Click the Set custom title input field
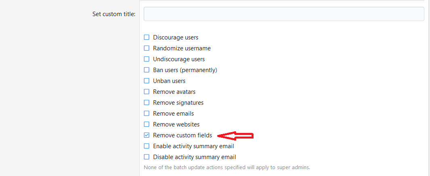This screenshot has width=430, height=176. [x=283, y=14]
